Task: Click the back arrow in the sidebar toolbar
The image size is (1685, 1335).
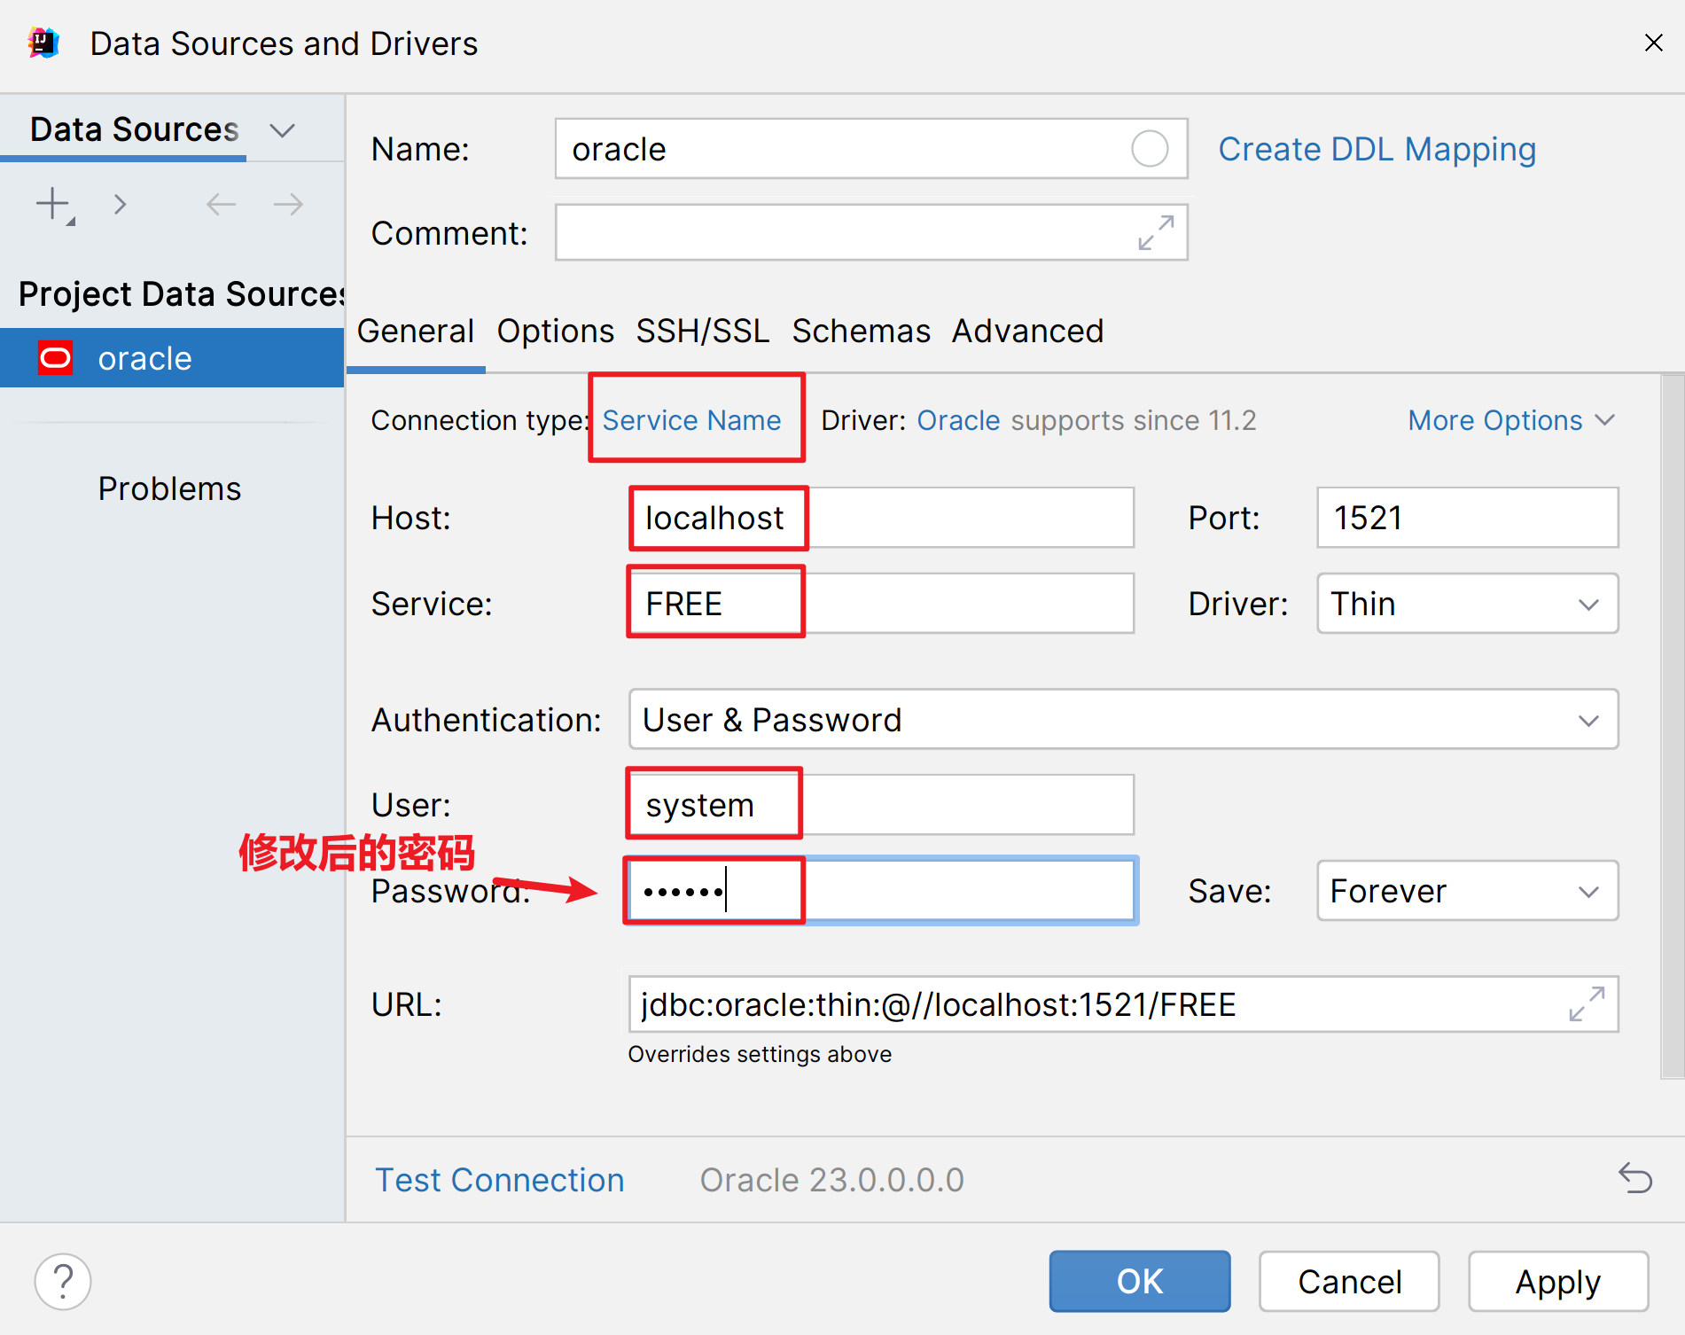Action: (221, 205)
